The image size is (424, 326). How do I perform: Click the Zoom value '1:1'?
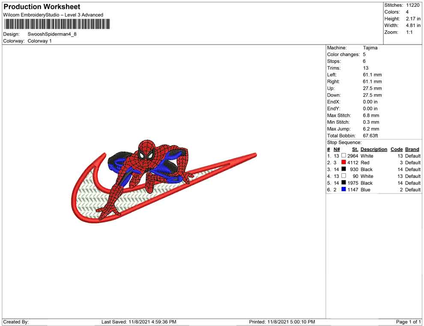click(x=409, y=32)
